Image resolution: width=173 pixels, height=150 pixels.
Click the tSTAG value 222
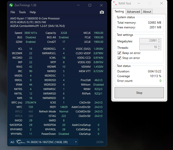click(x=64, y=116)
